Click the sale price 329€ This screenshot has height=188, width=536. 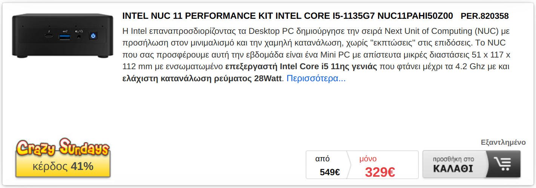click(380, 172)
